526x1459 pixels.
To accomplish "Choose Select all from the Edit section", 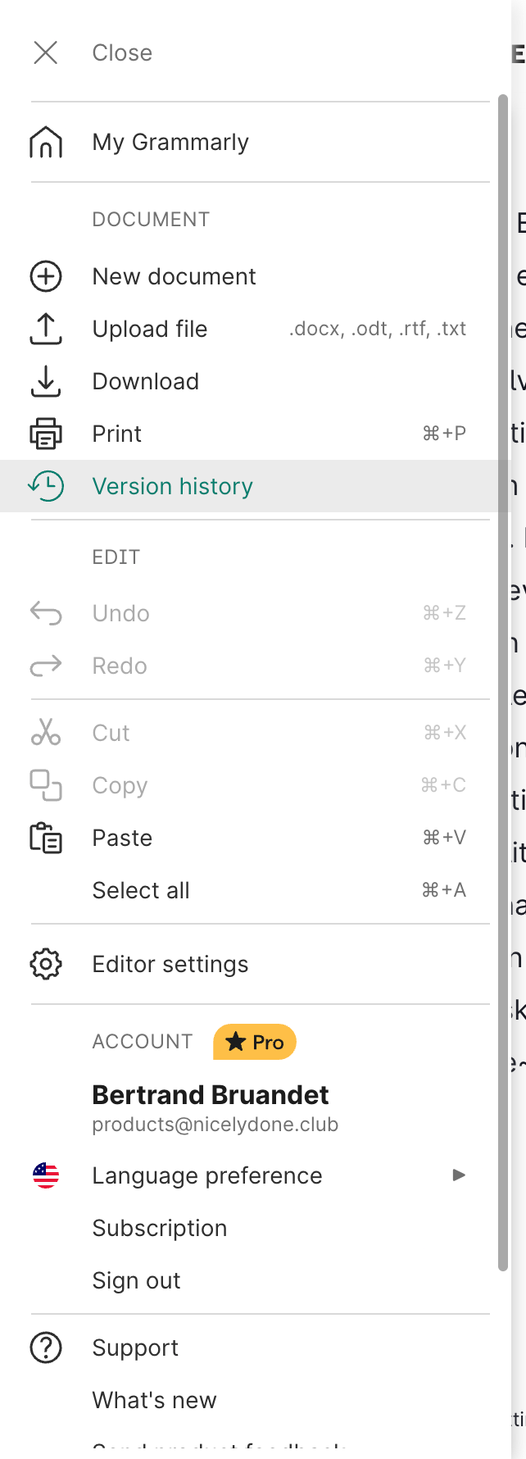I will pyautogui.click(x=140, y=889).
